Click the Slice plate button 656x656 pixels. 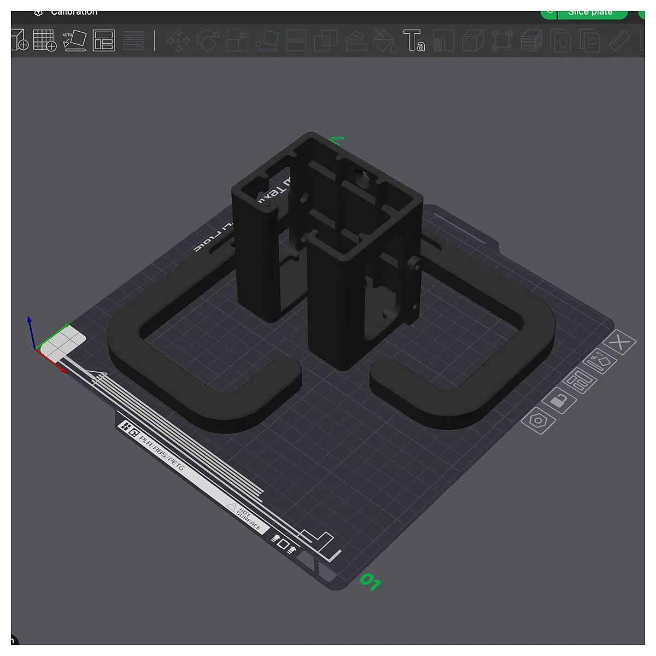click(592, 13)
